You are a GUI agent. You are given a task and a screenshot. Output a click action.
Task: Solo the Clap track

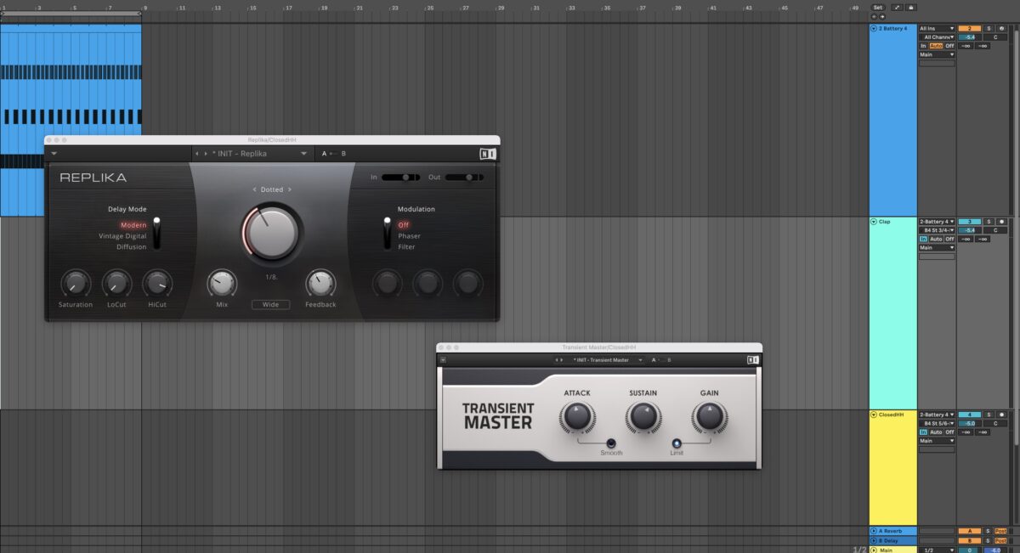click(989, 222)
